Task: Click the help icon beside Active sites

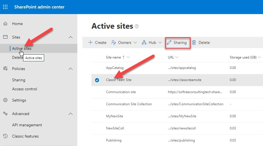Action: click(x=137, y=26)
